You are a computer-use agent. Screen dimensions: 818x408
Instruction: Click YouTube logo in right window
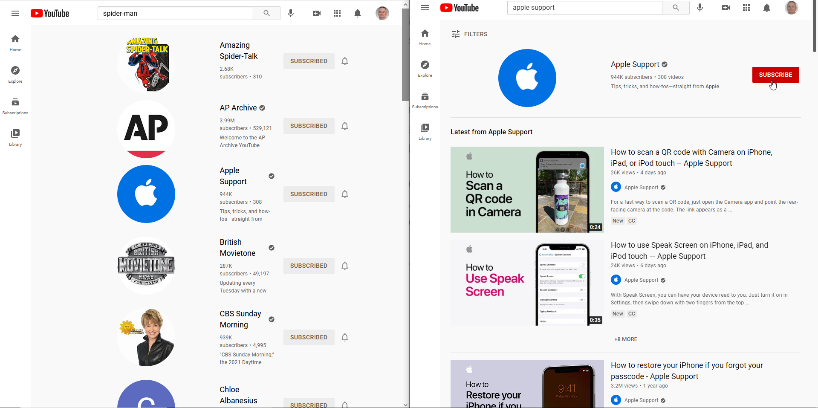coord(460,8)
